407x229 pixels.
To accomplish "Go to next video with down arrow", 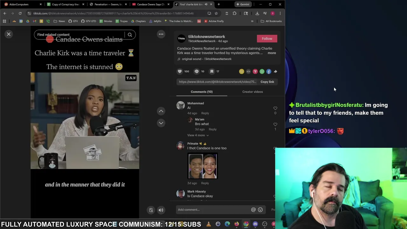I will coord(161,123).
